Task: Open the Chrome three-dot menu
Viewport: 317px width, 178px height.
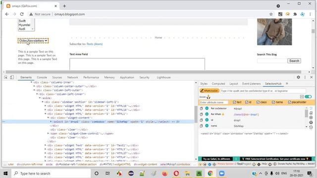Action: coord(310,14)
